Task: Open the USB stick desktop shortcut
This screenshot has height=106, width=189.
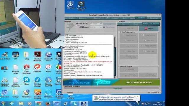Action: (x=5, y=56)
